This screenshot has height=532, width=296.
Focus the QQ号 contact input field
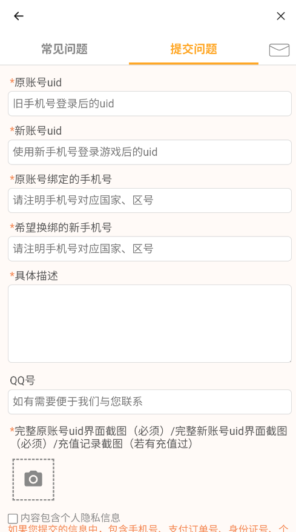(x=150, y=402)
